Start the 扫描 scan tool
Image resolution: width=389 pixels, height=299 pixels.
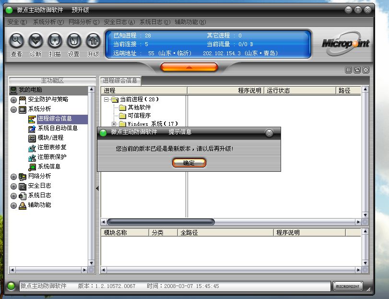point(55,41)
